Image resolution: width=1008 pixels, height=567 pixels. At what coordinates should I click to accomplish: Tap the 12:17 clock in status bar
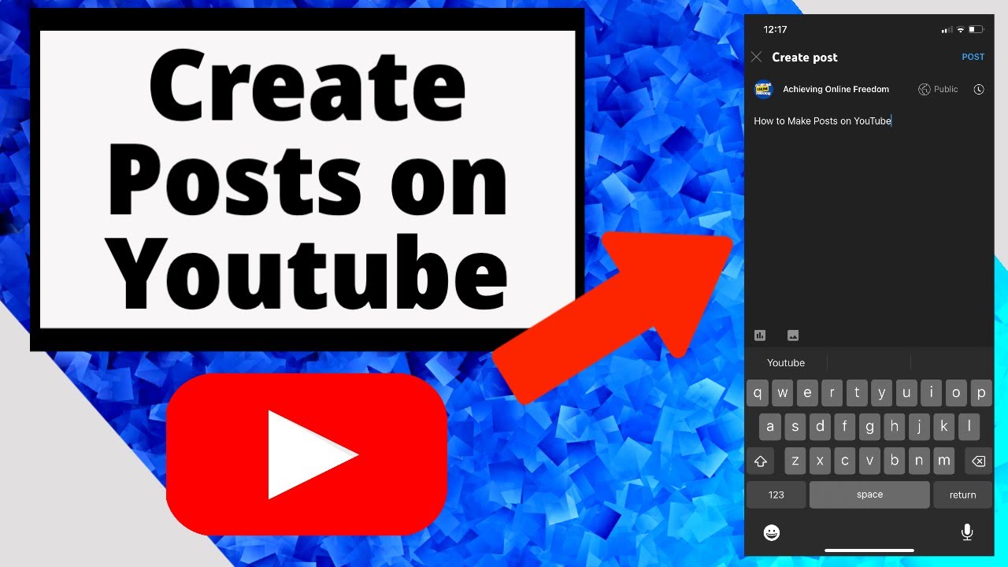click(x=775, y=30)
